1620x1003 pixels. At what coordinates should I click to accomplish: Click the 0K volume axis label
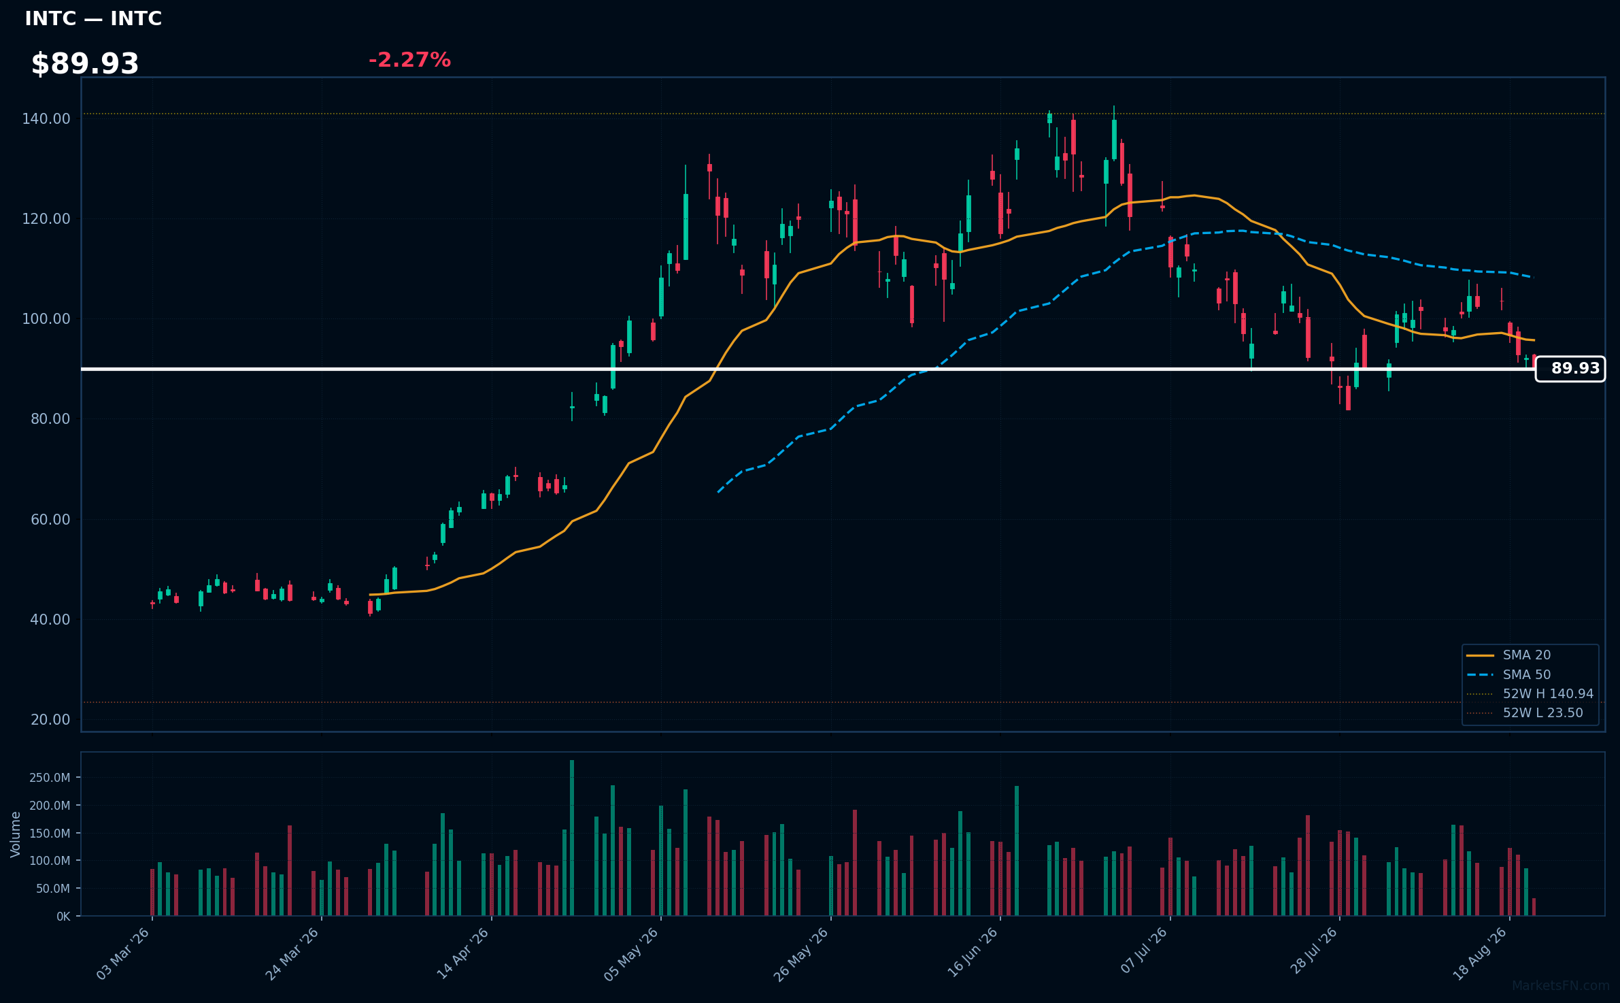(x=63, y=917)
